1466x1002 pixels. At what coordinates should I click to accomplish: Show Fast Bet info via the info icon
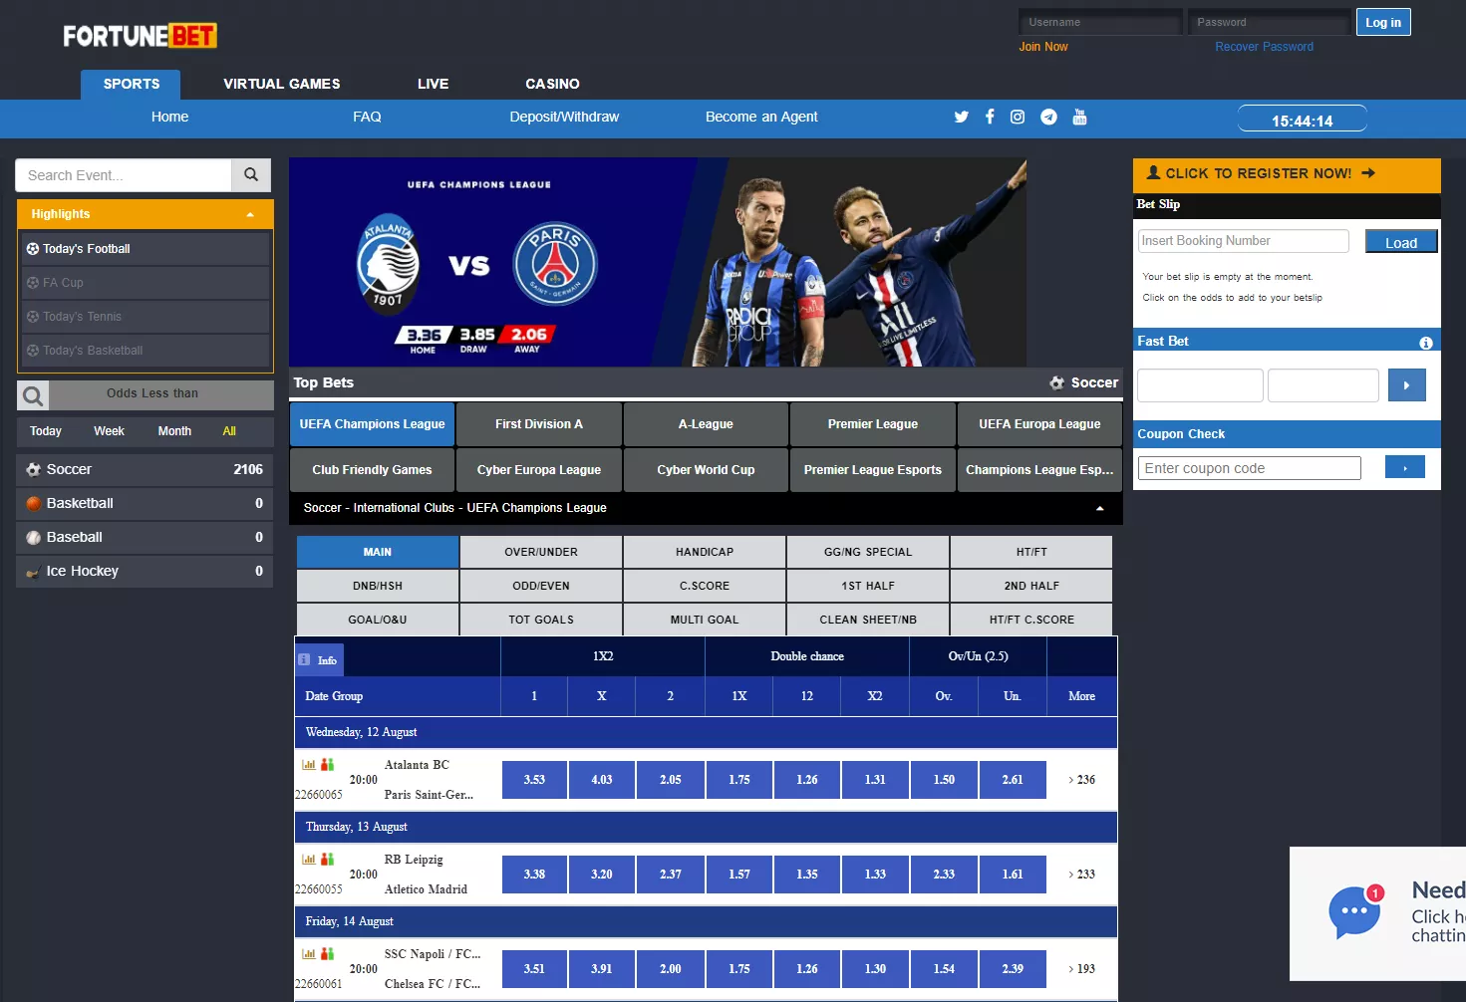click(x=1425, y=341)
